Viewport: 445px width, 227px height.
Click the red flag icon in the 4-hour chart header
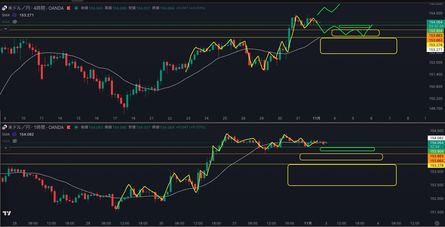tap(69, 8)
